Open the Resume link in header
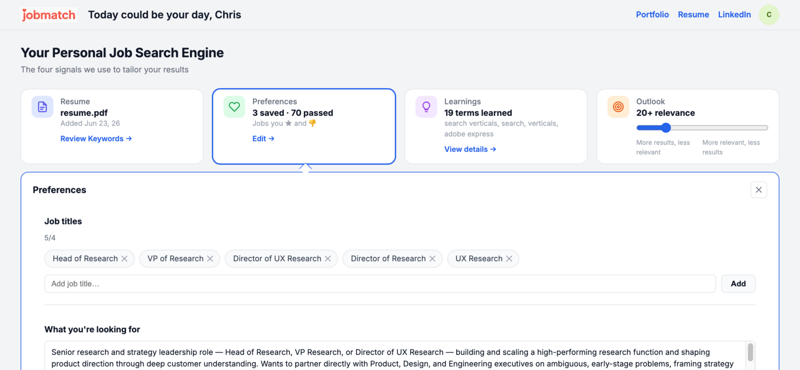The width and height of the screenshot is (800, 370). click(x=693, y=14)
